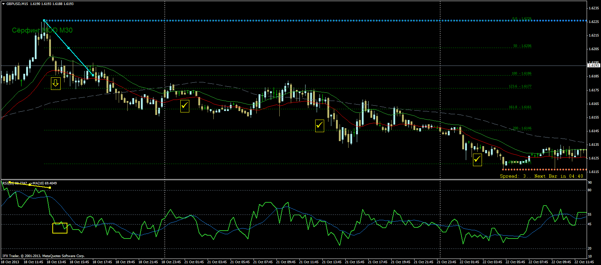Image resolution: width=601 pixels, height=265 pixels.
Task: Click the RSI scale value 55
Action: [590, 215]
